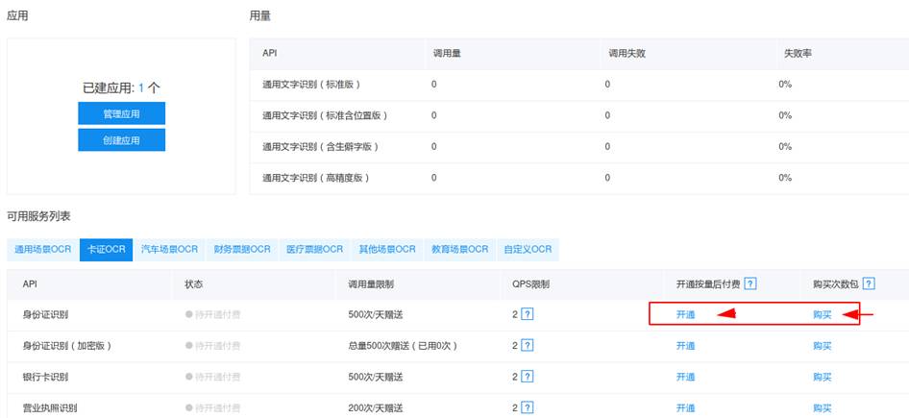This screenshot has width=909, height=418.
Task: Click help icon beside 购买次数包 header
Action: pos(869,283)
